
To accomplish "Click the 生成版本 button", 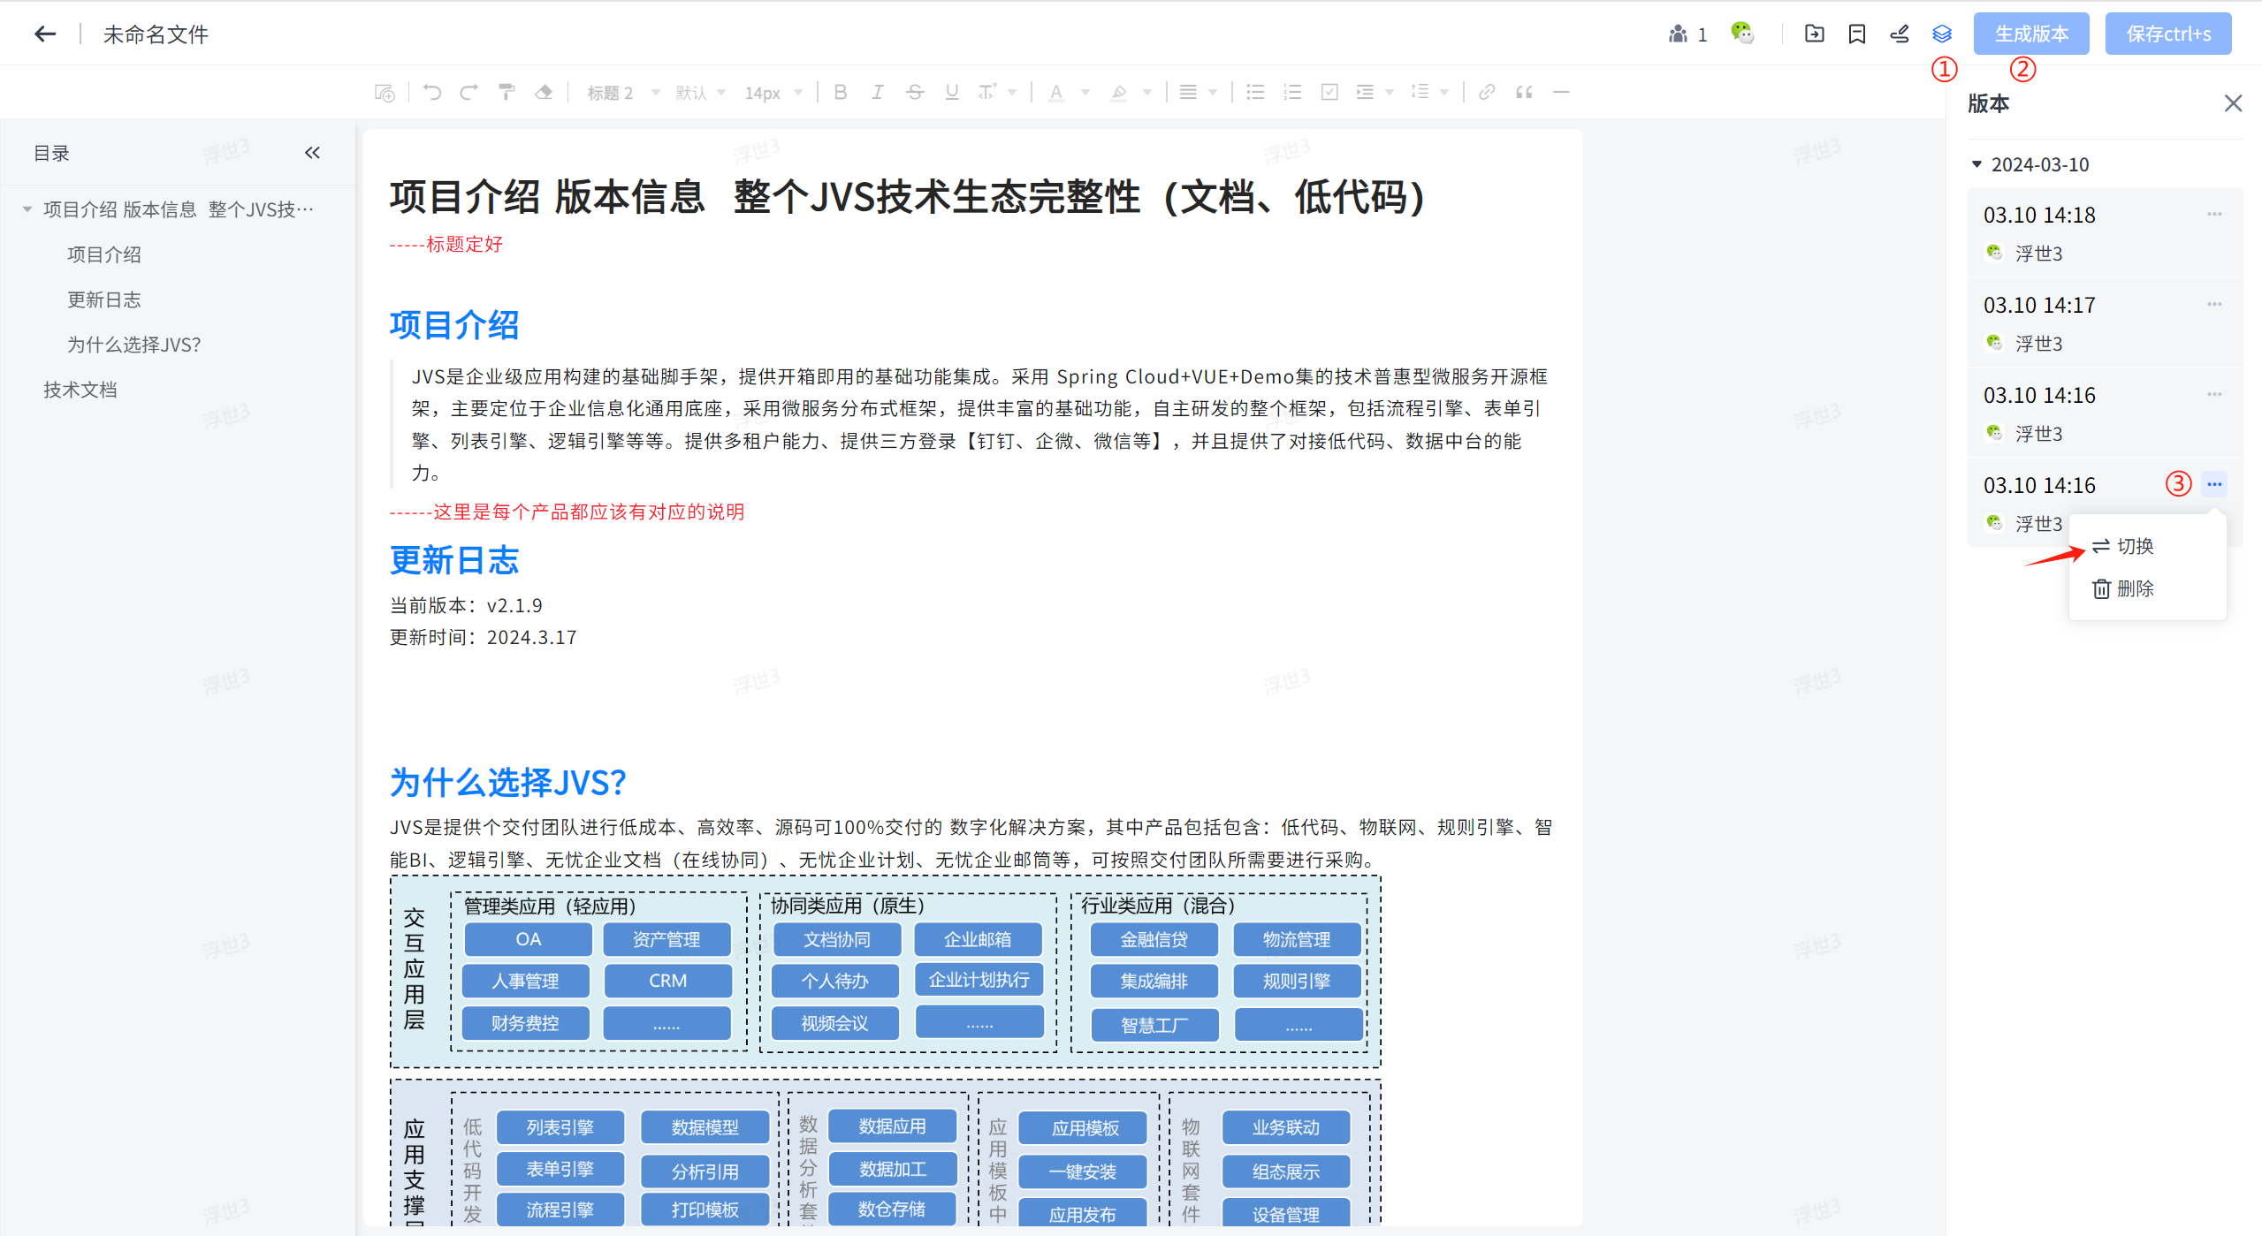I will (x=2031, y=34).
